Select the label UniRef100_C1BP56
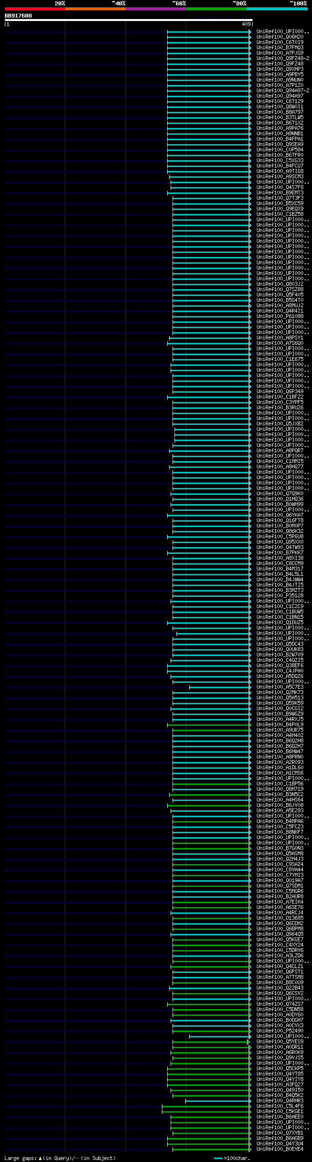The height and width of the screenshot is (1162, 312). pos(280,784)
